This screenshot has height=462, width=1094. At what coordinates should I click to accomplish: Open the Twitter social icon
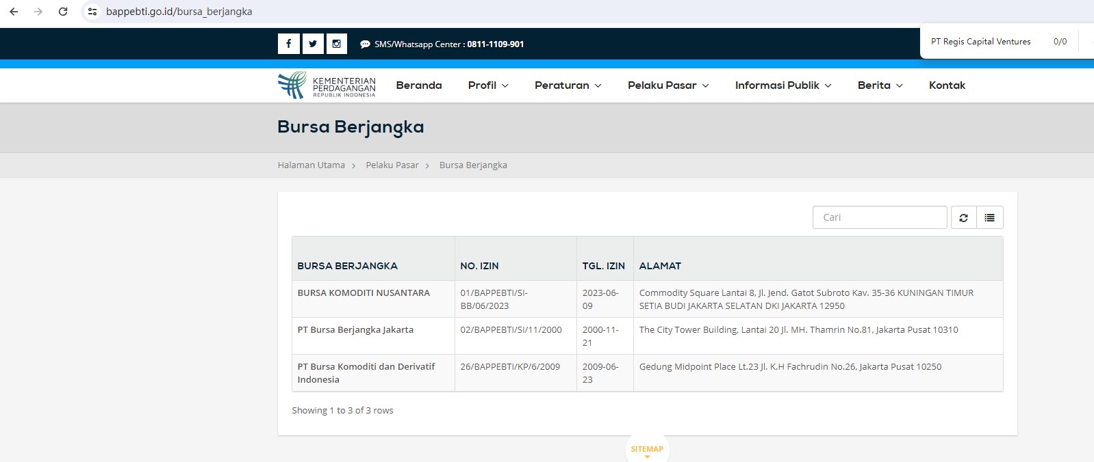[x=312, y=44]
